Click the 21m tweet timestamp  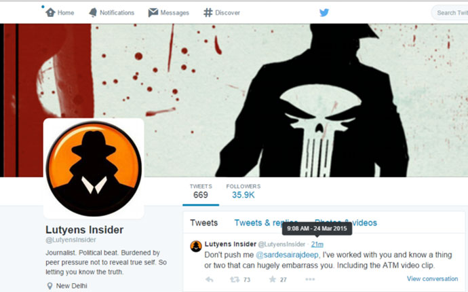tap(317, 244)
